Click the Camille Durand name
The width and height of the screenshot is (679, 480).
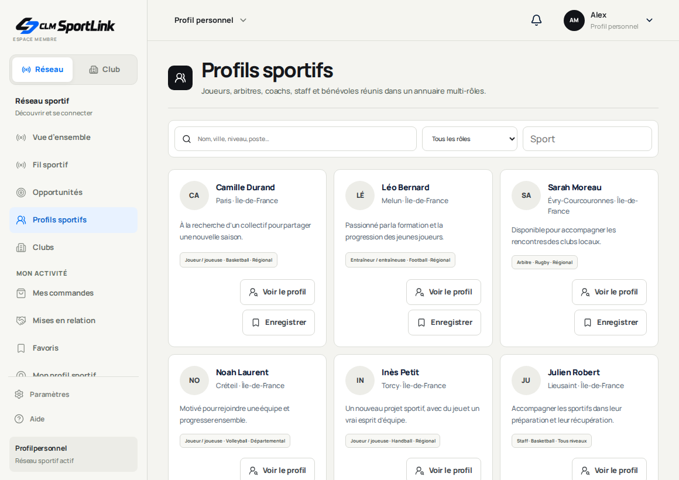point(245,187)
